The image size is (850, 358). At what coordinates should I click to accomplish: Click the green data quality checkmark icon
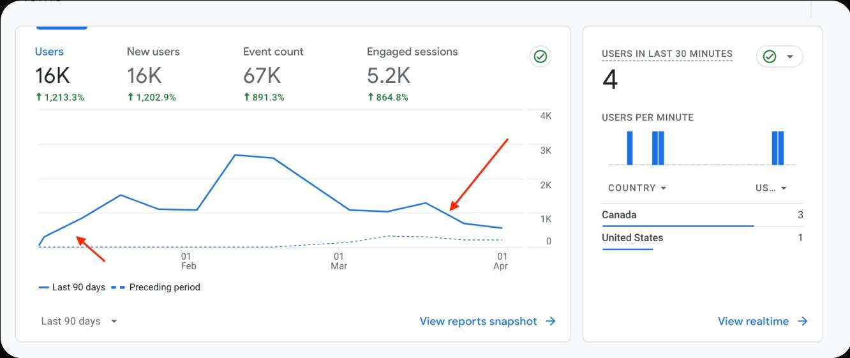click(541, 57)
